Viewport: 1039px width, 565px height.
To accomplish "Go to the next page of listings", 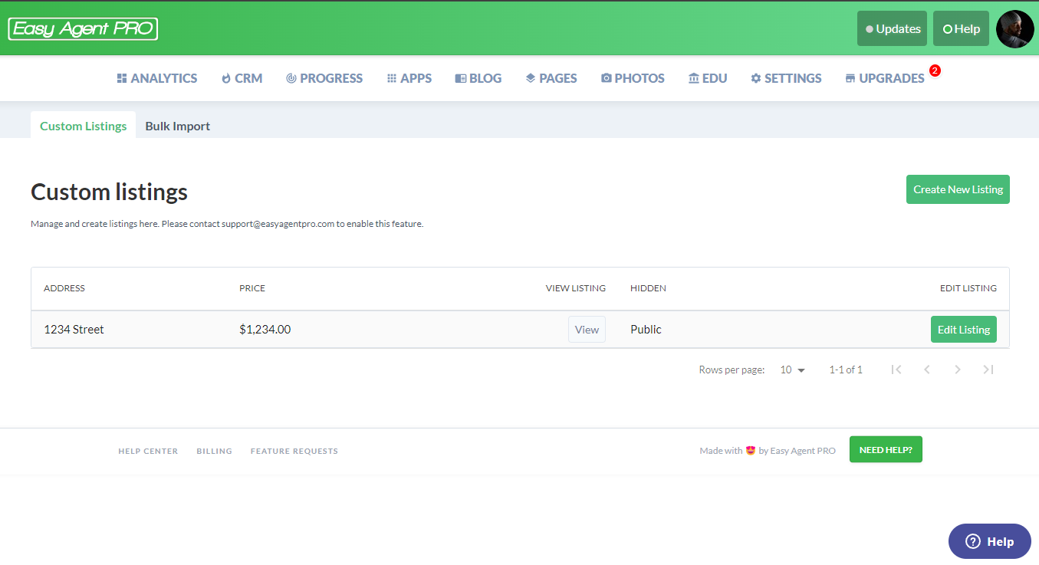I will 958,370.
